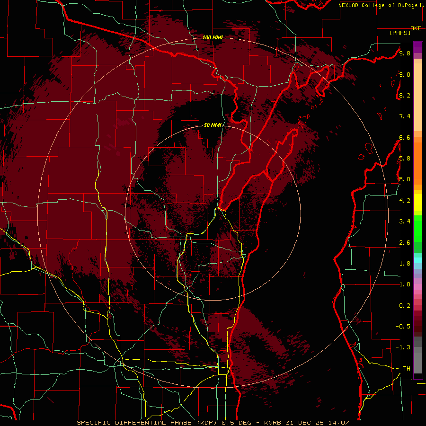Click the TH label on the color scale
The image size is (426, 426).
point(407,369)
